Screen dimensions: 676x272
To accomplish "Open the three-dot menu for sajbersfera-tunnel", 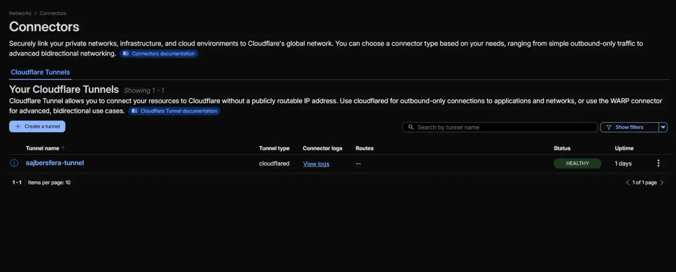I will pyautogui.click(x=658, y=163).
